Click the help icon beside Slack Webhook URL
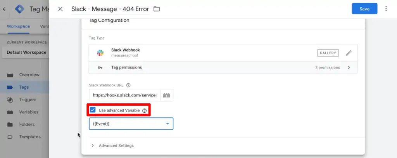The image size is (397, 158). (128, 85)
